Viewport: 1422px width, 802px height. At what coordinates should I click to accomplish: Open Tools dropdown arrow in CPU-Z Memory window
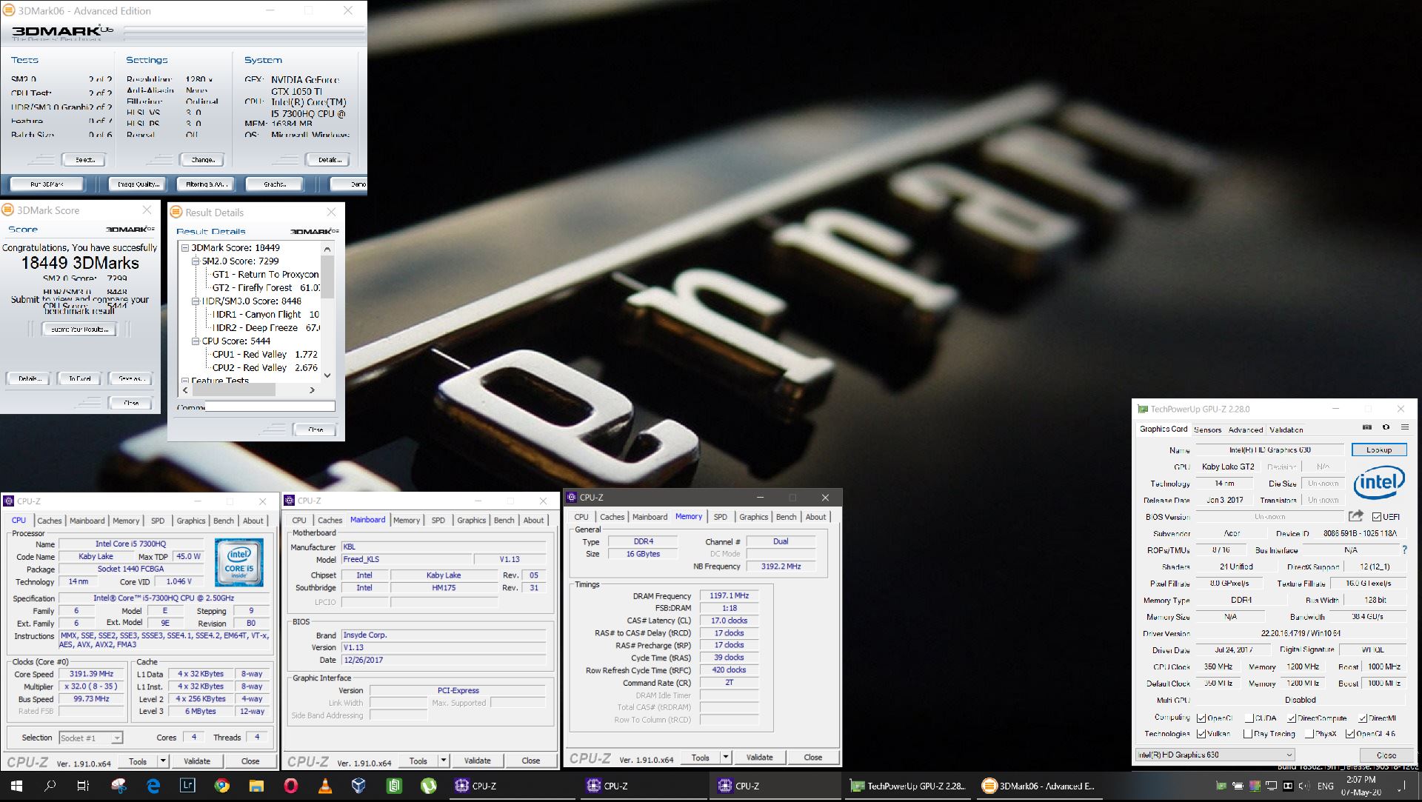726,757
